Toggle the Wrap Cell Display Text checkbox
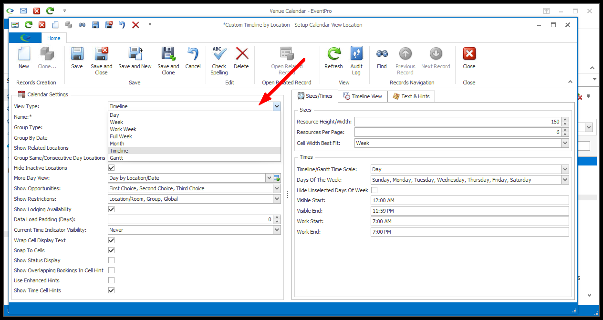This screenshot has width=603, height=320. 111,240
